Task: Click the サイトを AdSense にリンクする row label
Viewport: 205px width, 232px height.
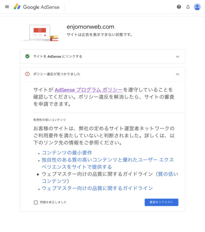Action: (x=58, y=57)
